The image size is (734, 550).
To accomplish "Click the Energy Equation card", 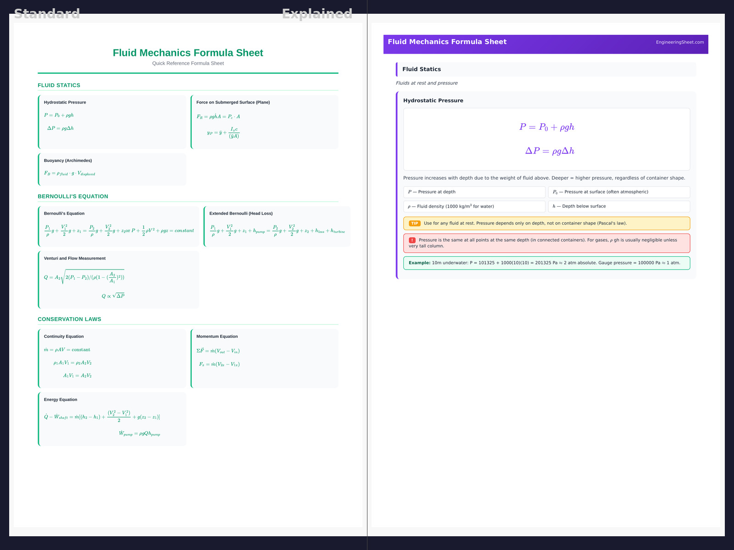I will [x=112, y=419].
